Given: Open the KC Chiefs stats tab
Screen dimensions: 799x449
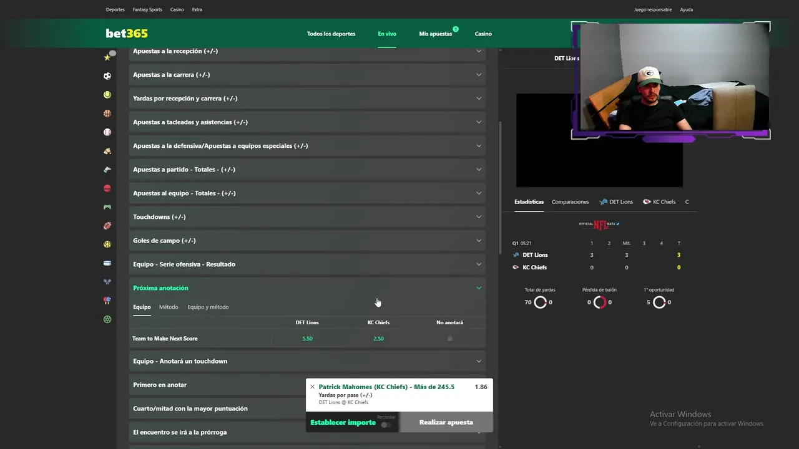Looking at the screenshot, I should (x=659, y=202).
